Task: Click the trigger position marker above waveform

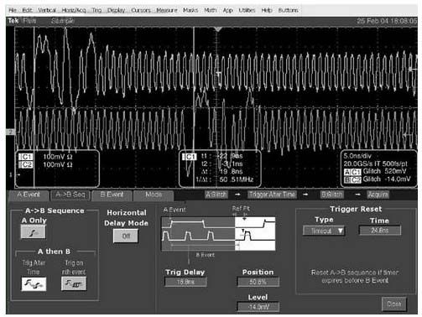Action: pos(218,29)
